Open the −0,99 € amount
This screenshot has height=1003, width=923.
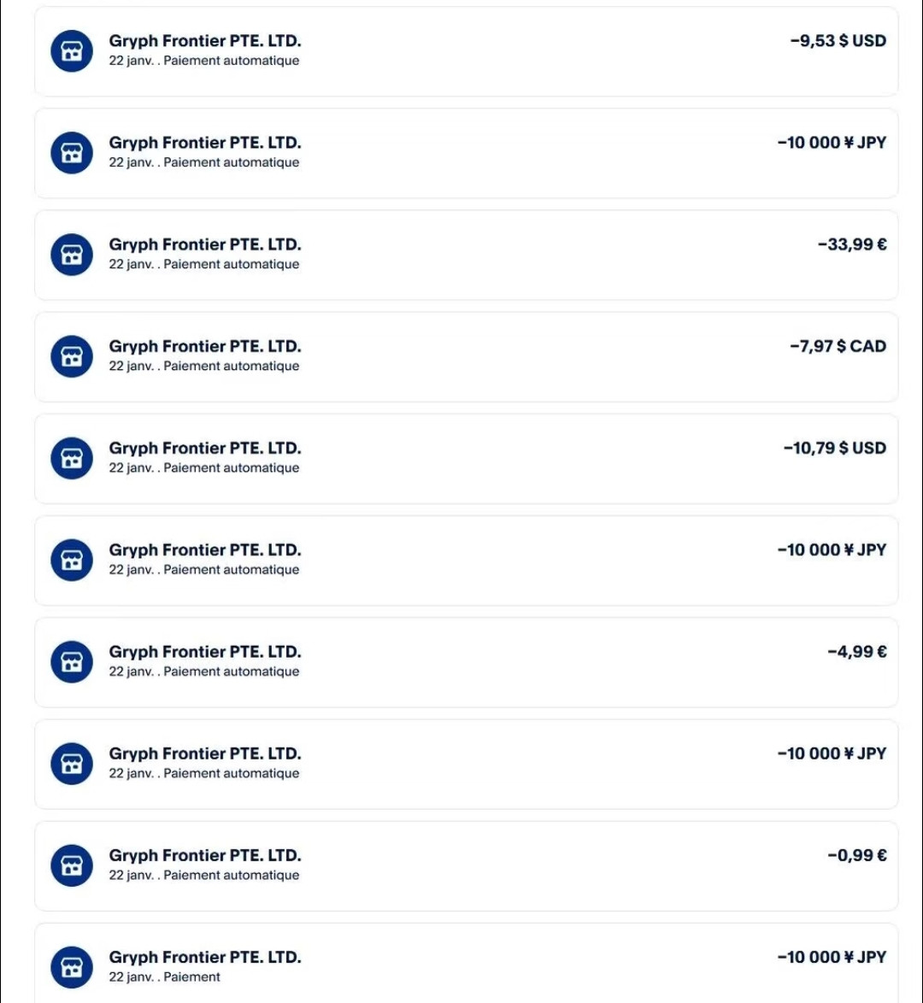coord(857,855)
